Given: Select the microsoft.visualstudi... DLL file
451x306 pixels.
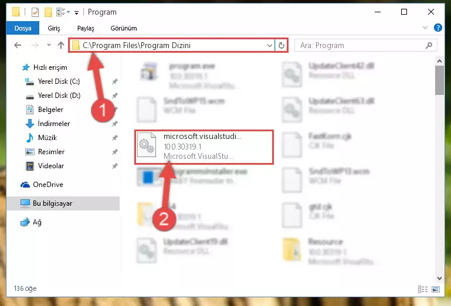Looking at the screenshot, I should pos(204,147).
